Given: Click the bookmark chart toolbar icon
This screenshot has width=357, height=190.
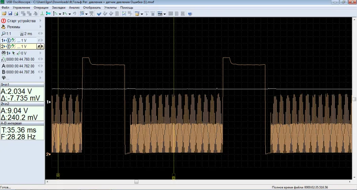Looking at the screenshot, I should coord(82,13).
